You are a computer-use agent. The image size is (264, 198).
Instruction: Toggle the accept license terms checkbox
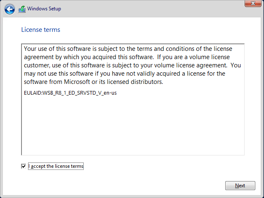click(24, 166)
